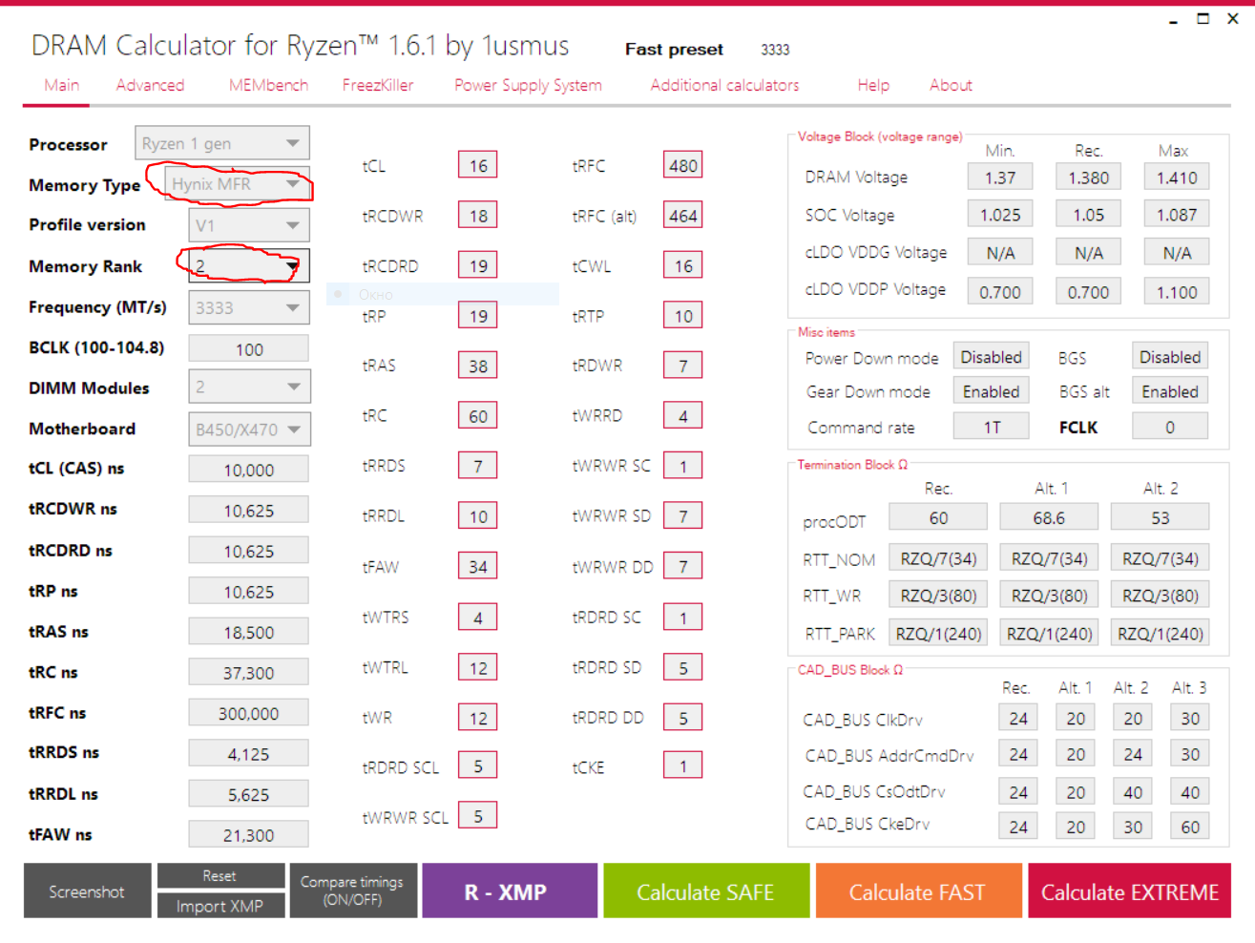Select the tRFC timing value 480
Screen dimensions: 1255x943
pyautogui.click(x=683, y=166)
